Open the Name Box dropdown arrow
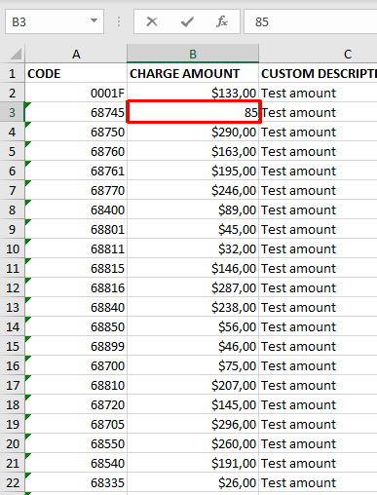The width and height of the screenshot is (377, 495). point(94,20)
